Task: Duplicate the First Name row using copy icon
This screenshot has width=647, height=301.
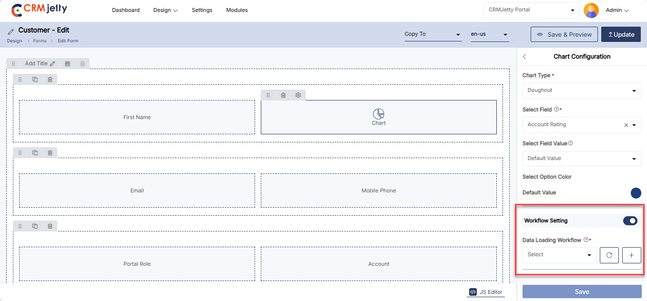Action: (x=35, y=80)
